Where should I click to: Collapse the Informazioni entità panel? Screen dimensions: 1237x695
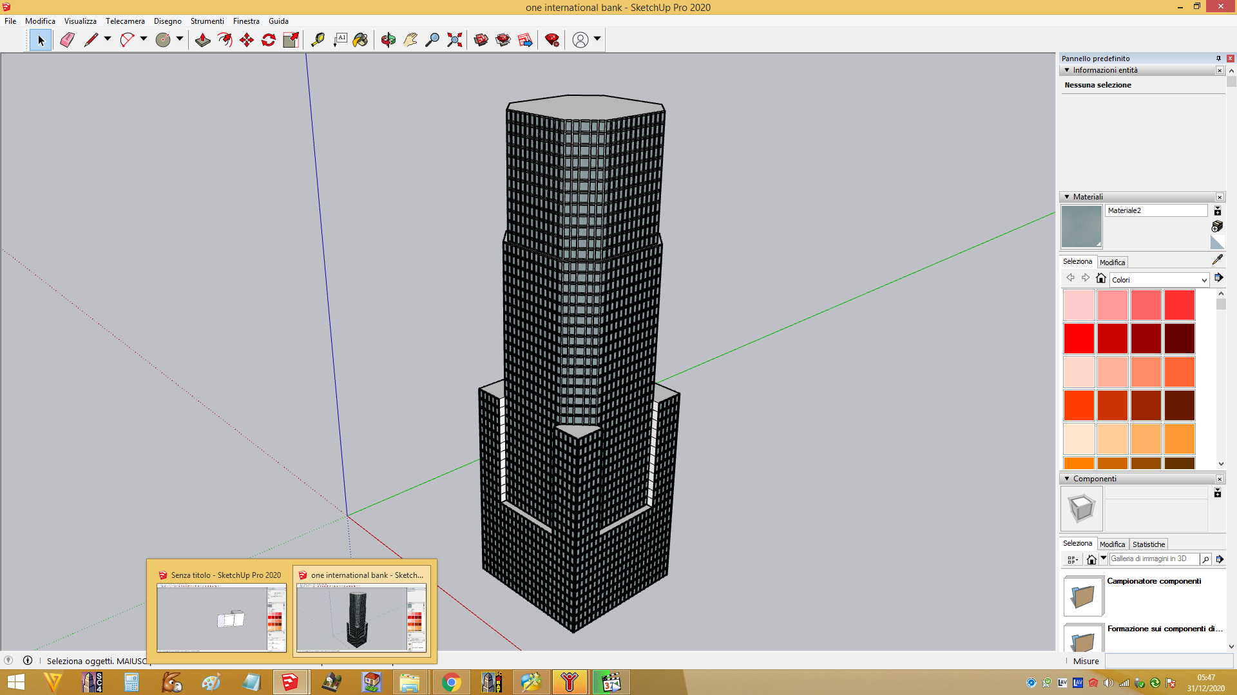point(1067,70)
